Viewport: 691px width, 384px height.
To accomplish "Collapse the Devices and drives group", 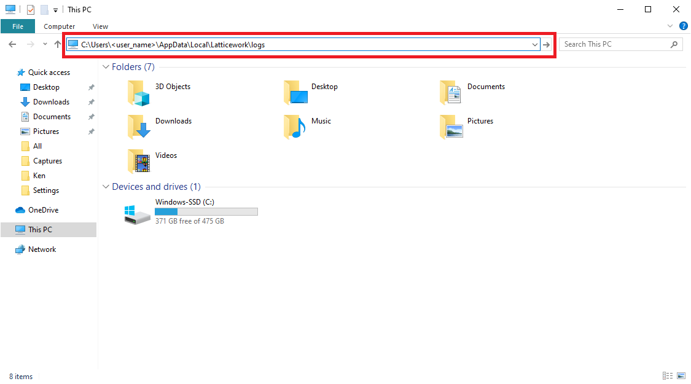I will (x=106, y=187).
